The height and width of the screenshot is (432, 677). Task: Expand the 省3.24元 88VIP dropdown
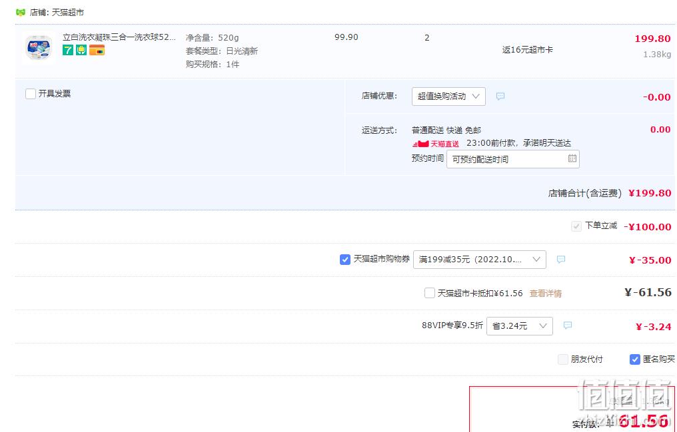pos(519,326)
